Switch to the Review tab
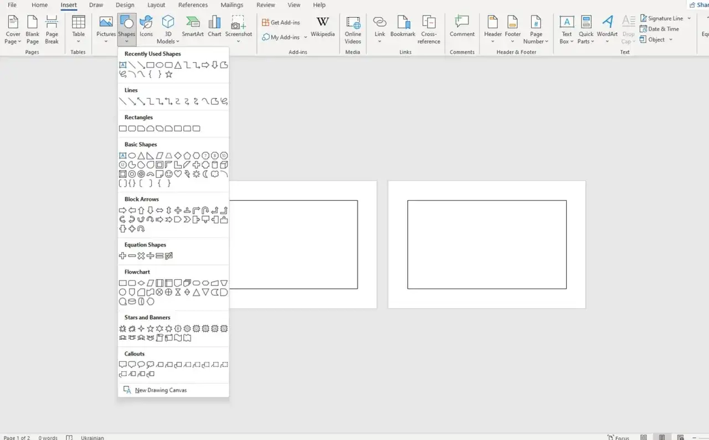 point(266,5)
